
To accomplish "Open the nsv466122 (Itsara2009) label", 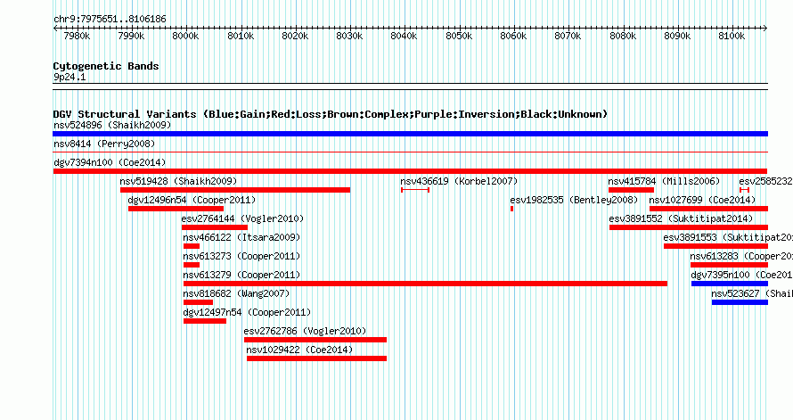I will point(241,237).
